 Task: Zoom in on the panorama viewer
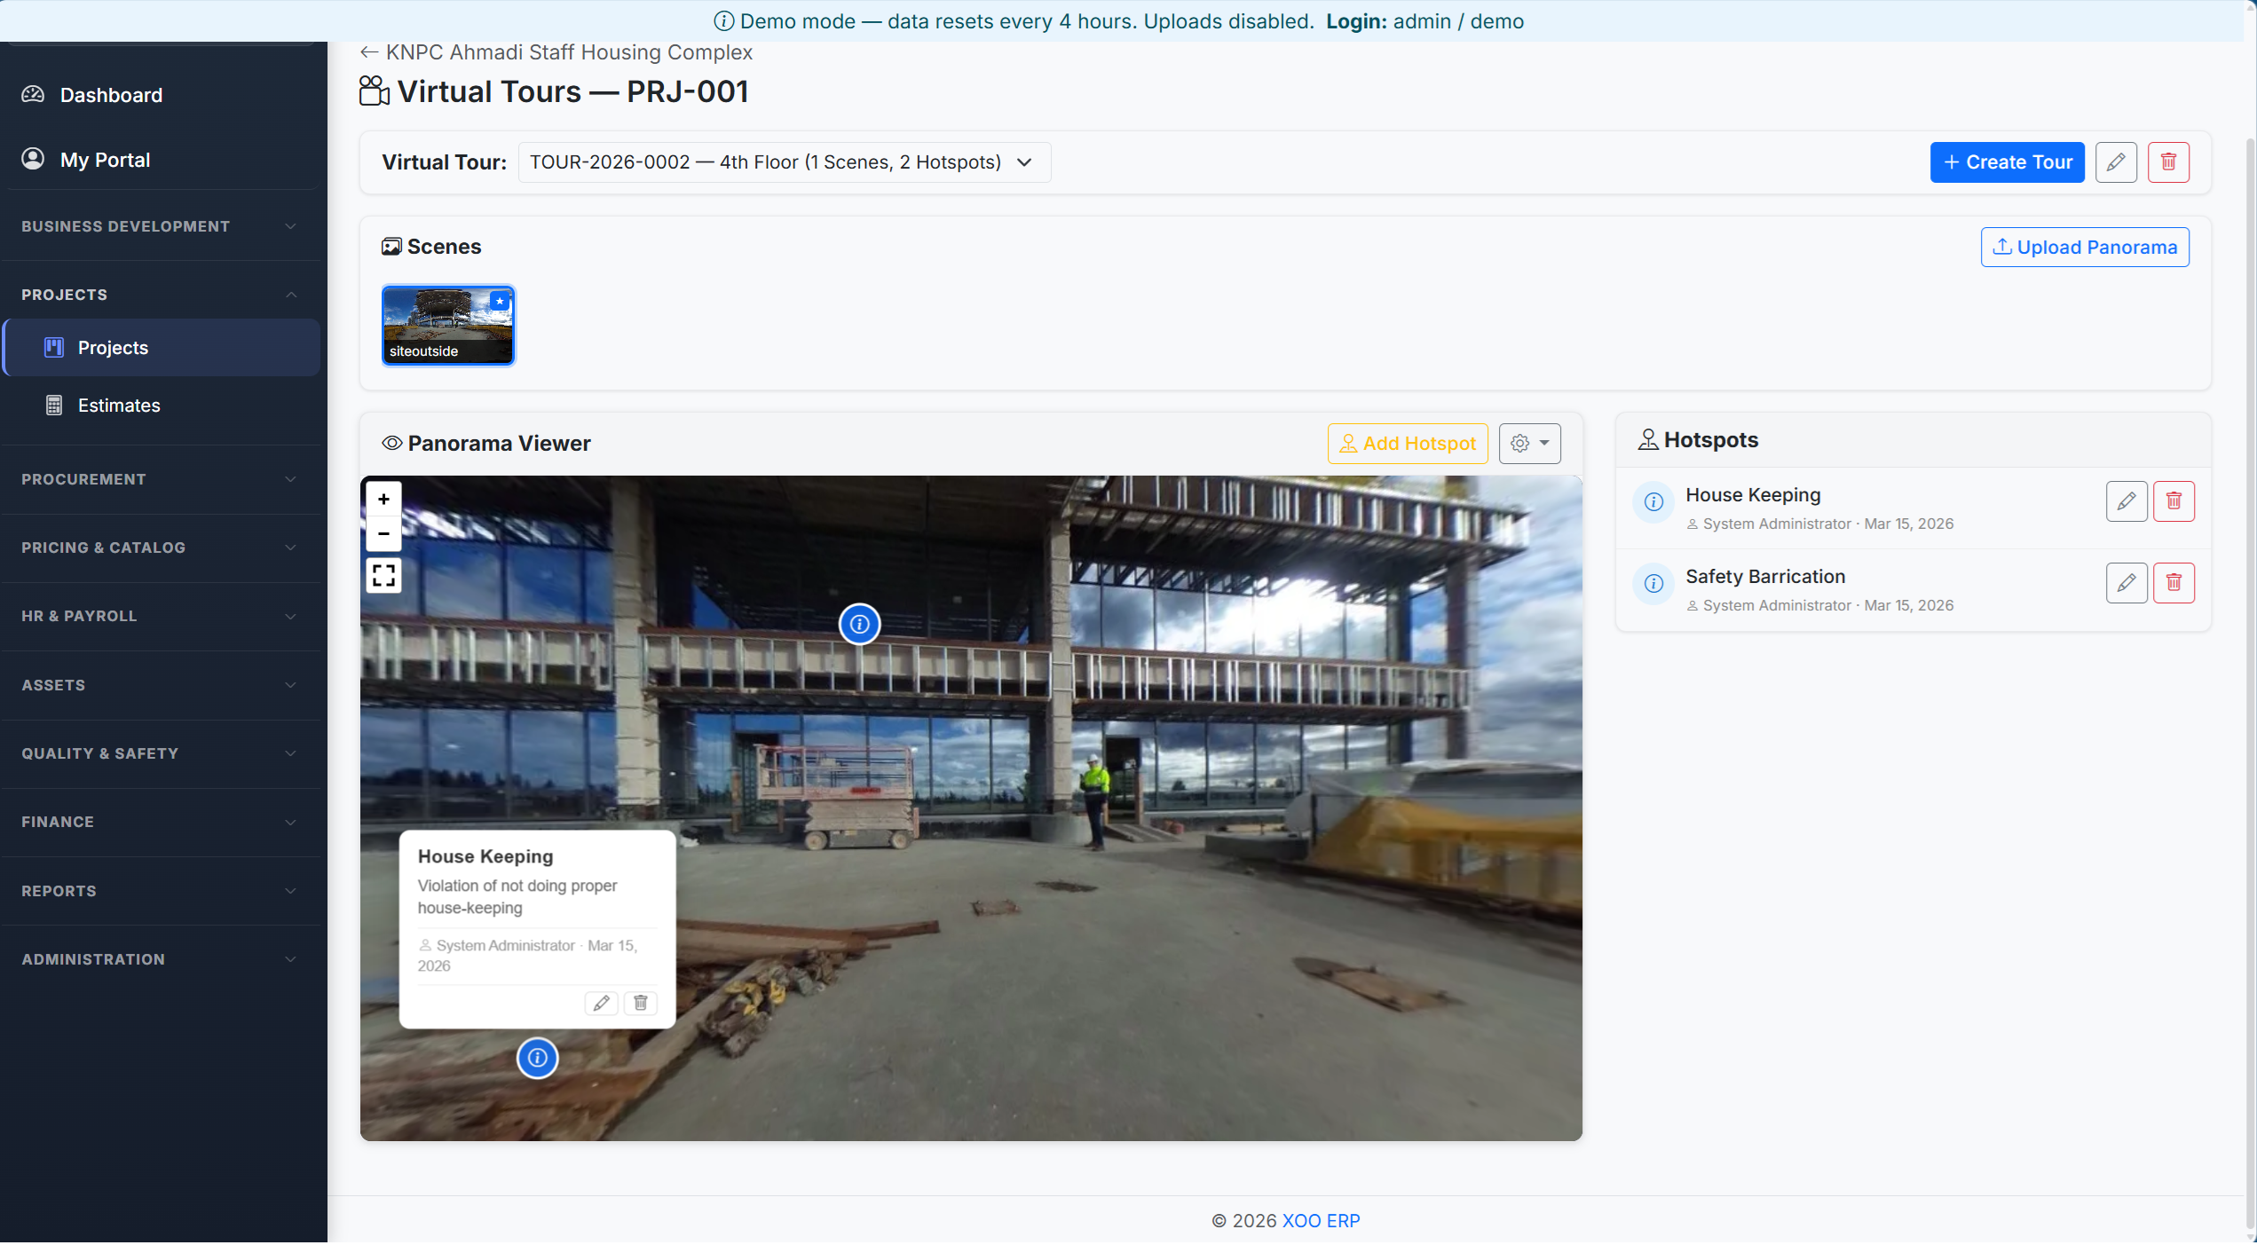(383, 499)
